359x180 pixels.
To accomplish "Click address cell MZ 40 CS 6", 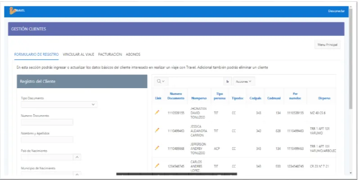I will (x=318, y=113).
